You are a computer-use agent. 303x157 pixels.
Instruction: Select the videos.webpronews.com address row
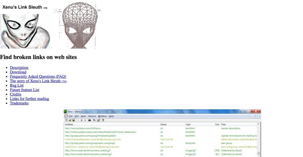(x=101, y=132)
